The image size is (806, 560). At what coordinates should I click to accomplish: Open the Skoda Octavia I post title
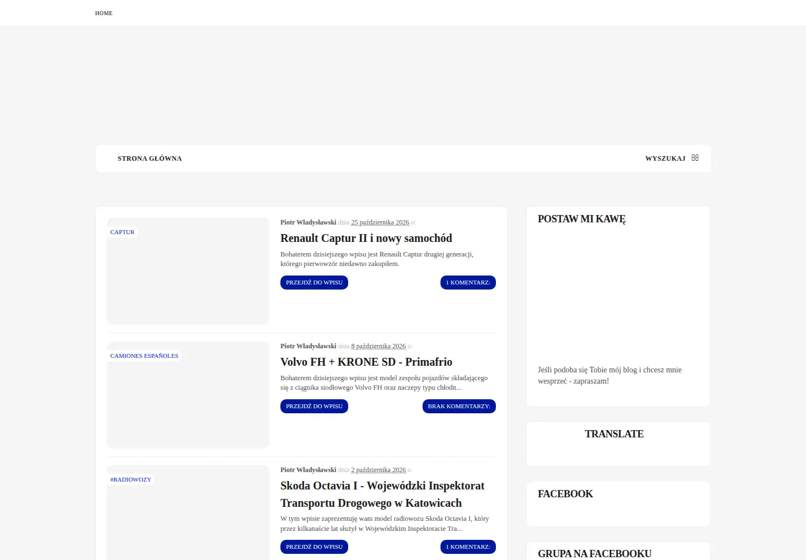pos(382,494)
